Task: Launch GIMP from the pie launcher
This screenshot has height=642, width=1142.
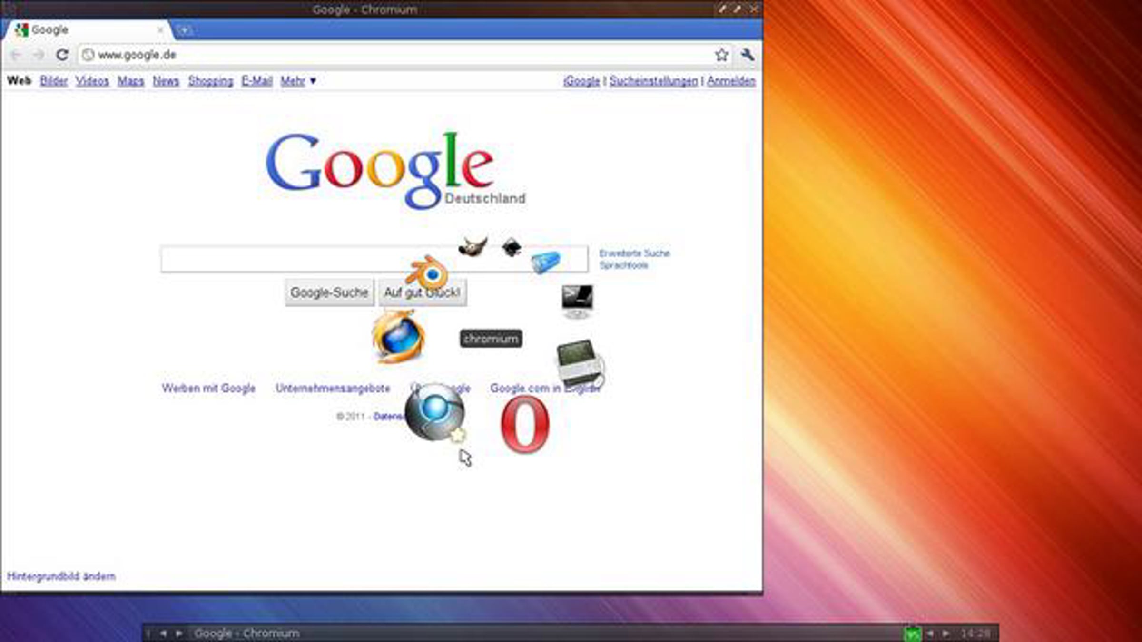Action: pyautogui.click(x=473, y=247)
